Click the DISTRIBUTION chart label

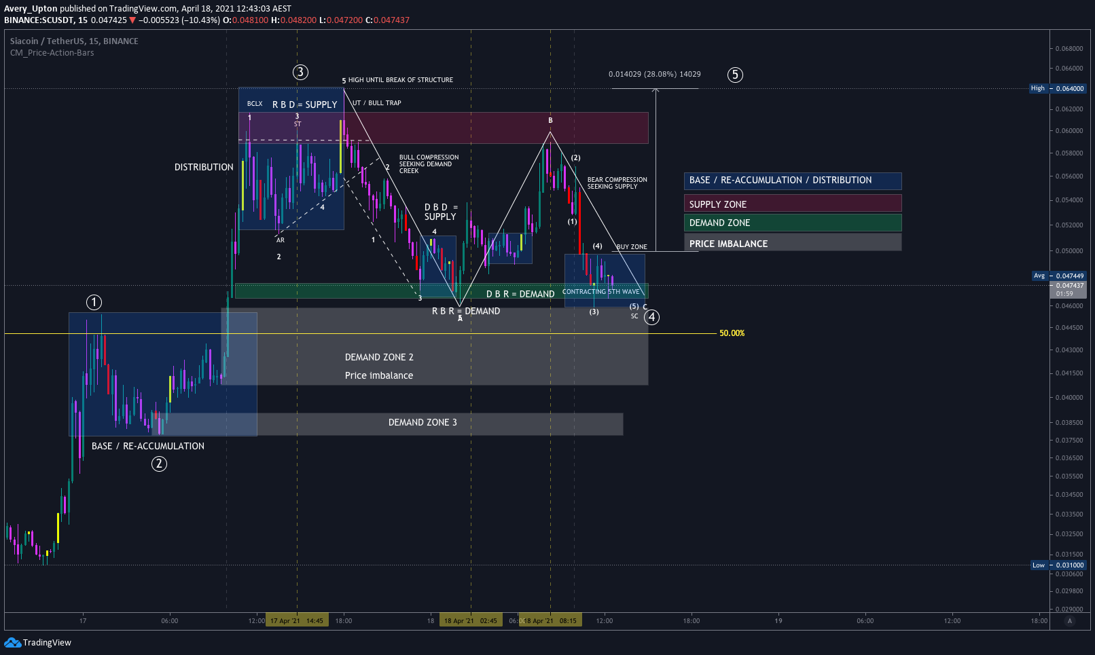(204, 167)
